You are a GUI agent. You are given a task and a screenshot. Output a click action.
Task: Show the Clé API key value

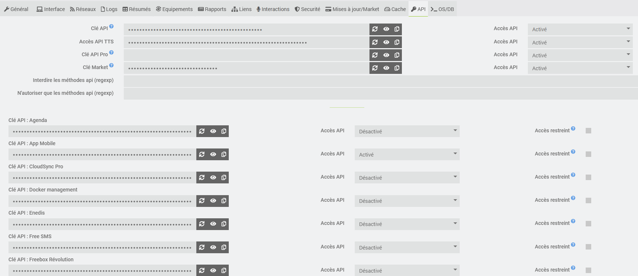(386, 29)
